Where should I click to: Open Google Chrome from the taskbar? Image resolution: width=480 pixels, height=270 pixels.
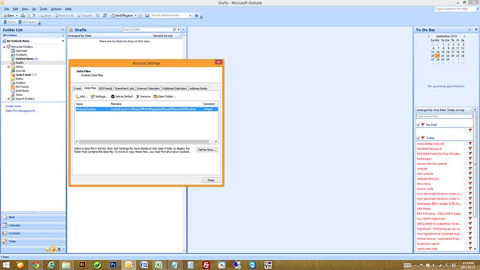(x=36, y=265)
